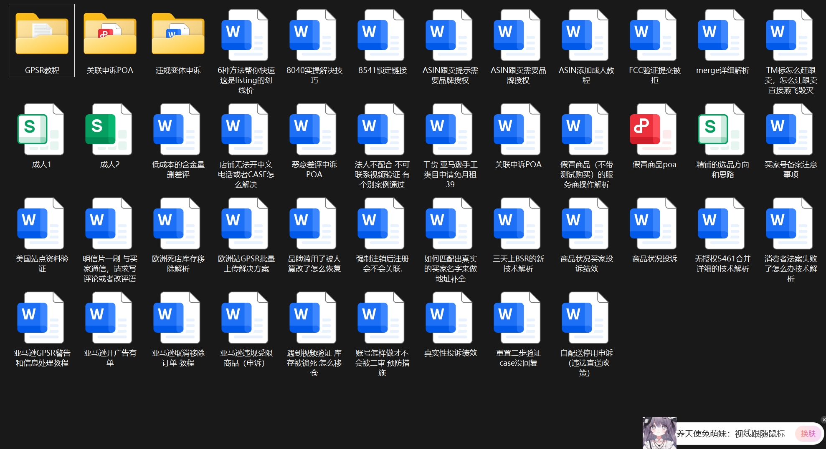The width and height of the screenshot is (826, 449).
Task: Select the ASIN跟卖提示需要品牌授权 document icon
Action: coord(450,35)
